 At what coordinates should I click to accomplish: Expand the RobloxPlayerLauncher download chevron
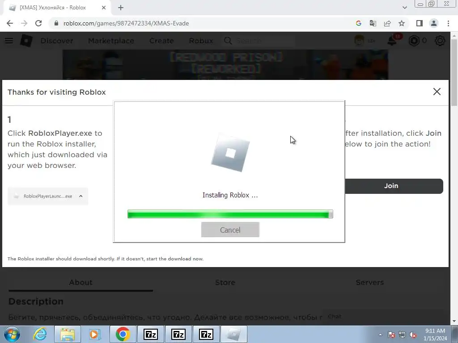coord(81,197)
